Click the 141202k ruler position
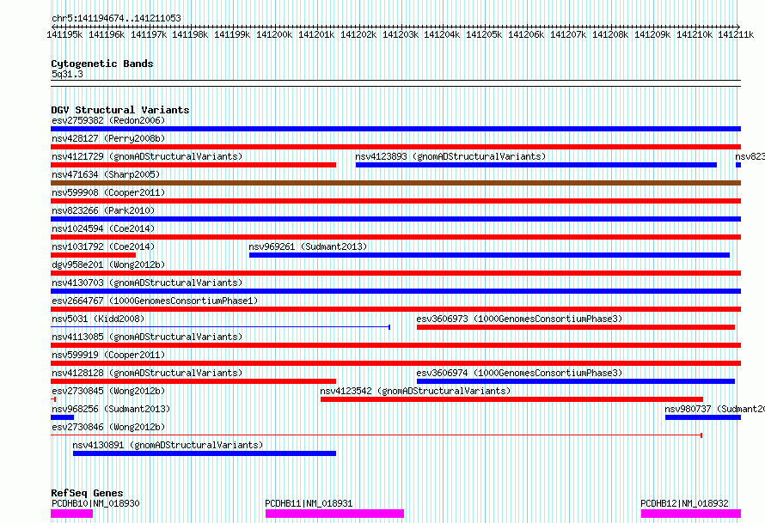Viewport: 765px width, 523px height. point(358,34)
